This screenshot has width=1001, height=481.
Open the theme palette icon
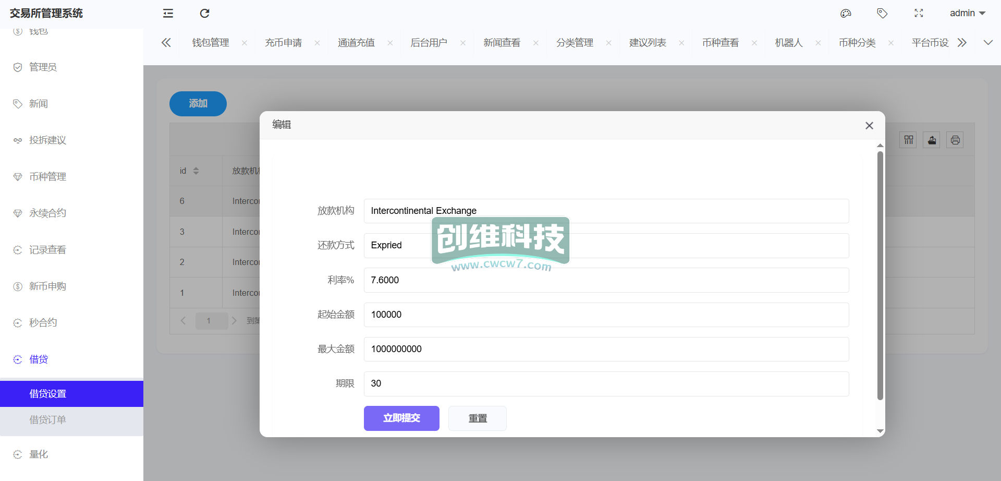click(846, 14)
